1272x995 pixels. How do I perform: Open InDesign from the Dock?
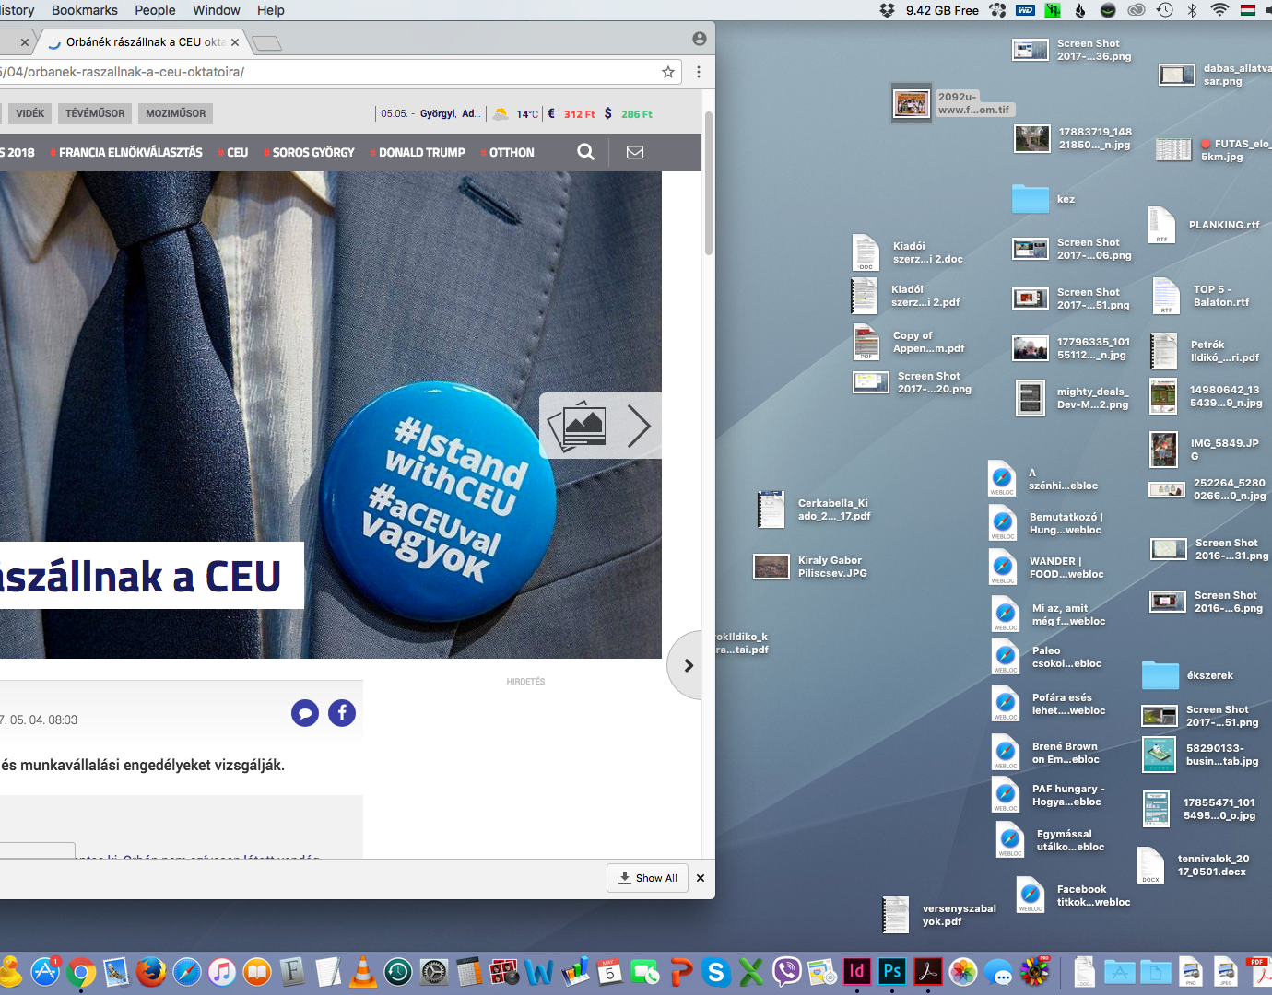pos(856,971)
